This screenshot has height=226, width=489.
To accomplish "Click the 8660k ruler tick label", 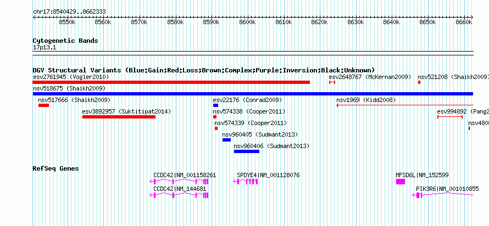I will pyautogui.click(x=464, y=22).
